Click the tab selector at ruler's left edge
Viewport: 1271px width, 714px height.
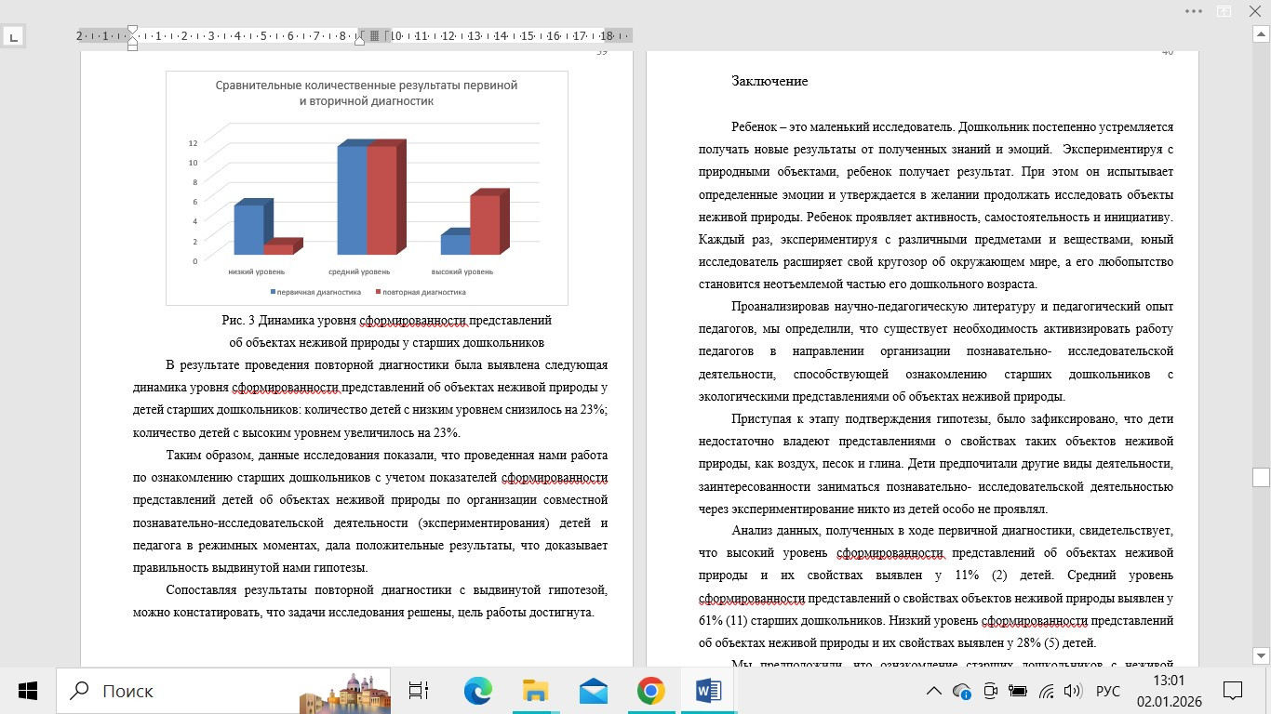[14, 37]
